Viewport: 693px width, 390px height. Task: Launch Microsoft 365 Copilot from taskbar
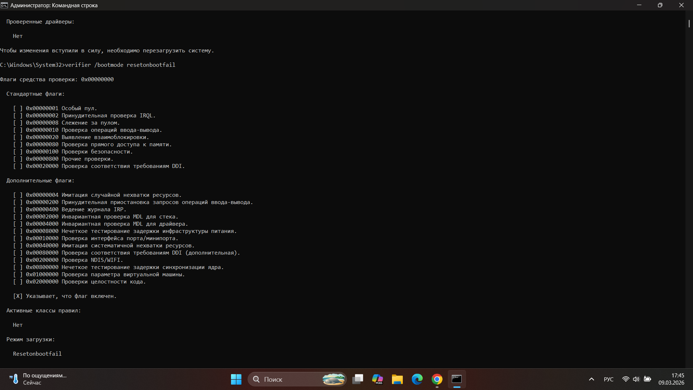pyautogui.click(x=378, y=379)
